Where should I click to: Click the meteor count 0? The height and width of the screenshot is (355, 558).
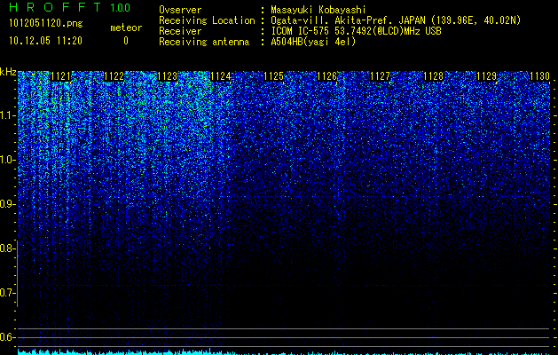[126, 41]
